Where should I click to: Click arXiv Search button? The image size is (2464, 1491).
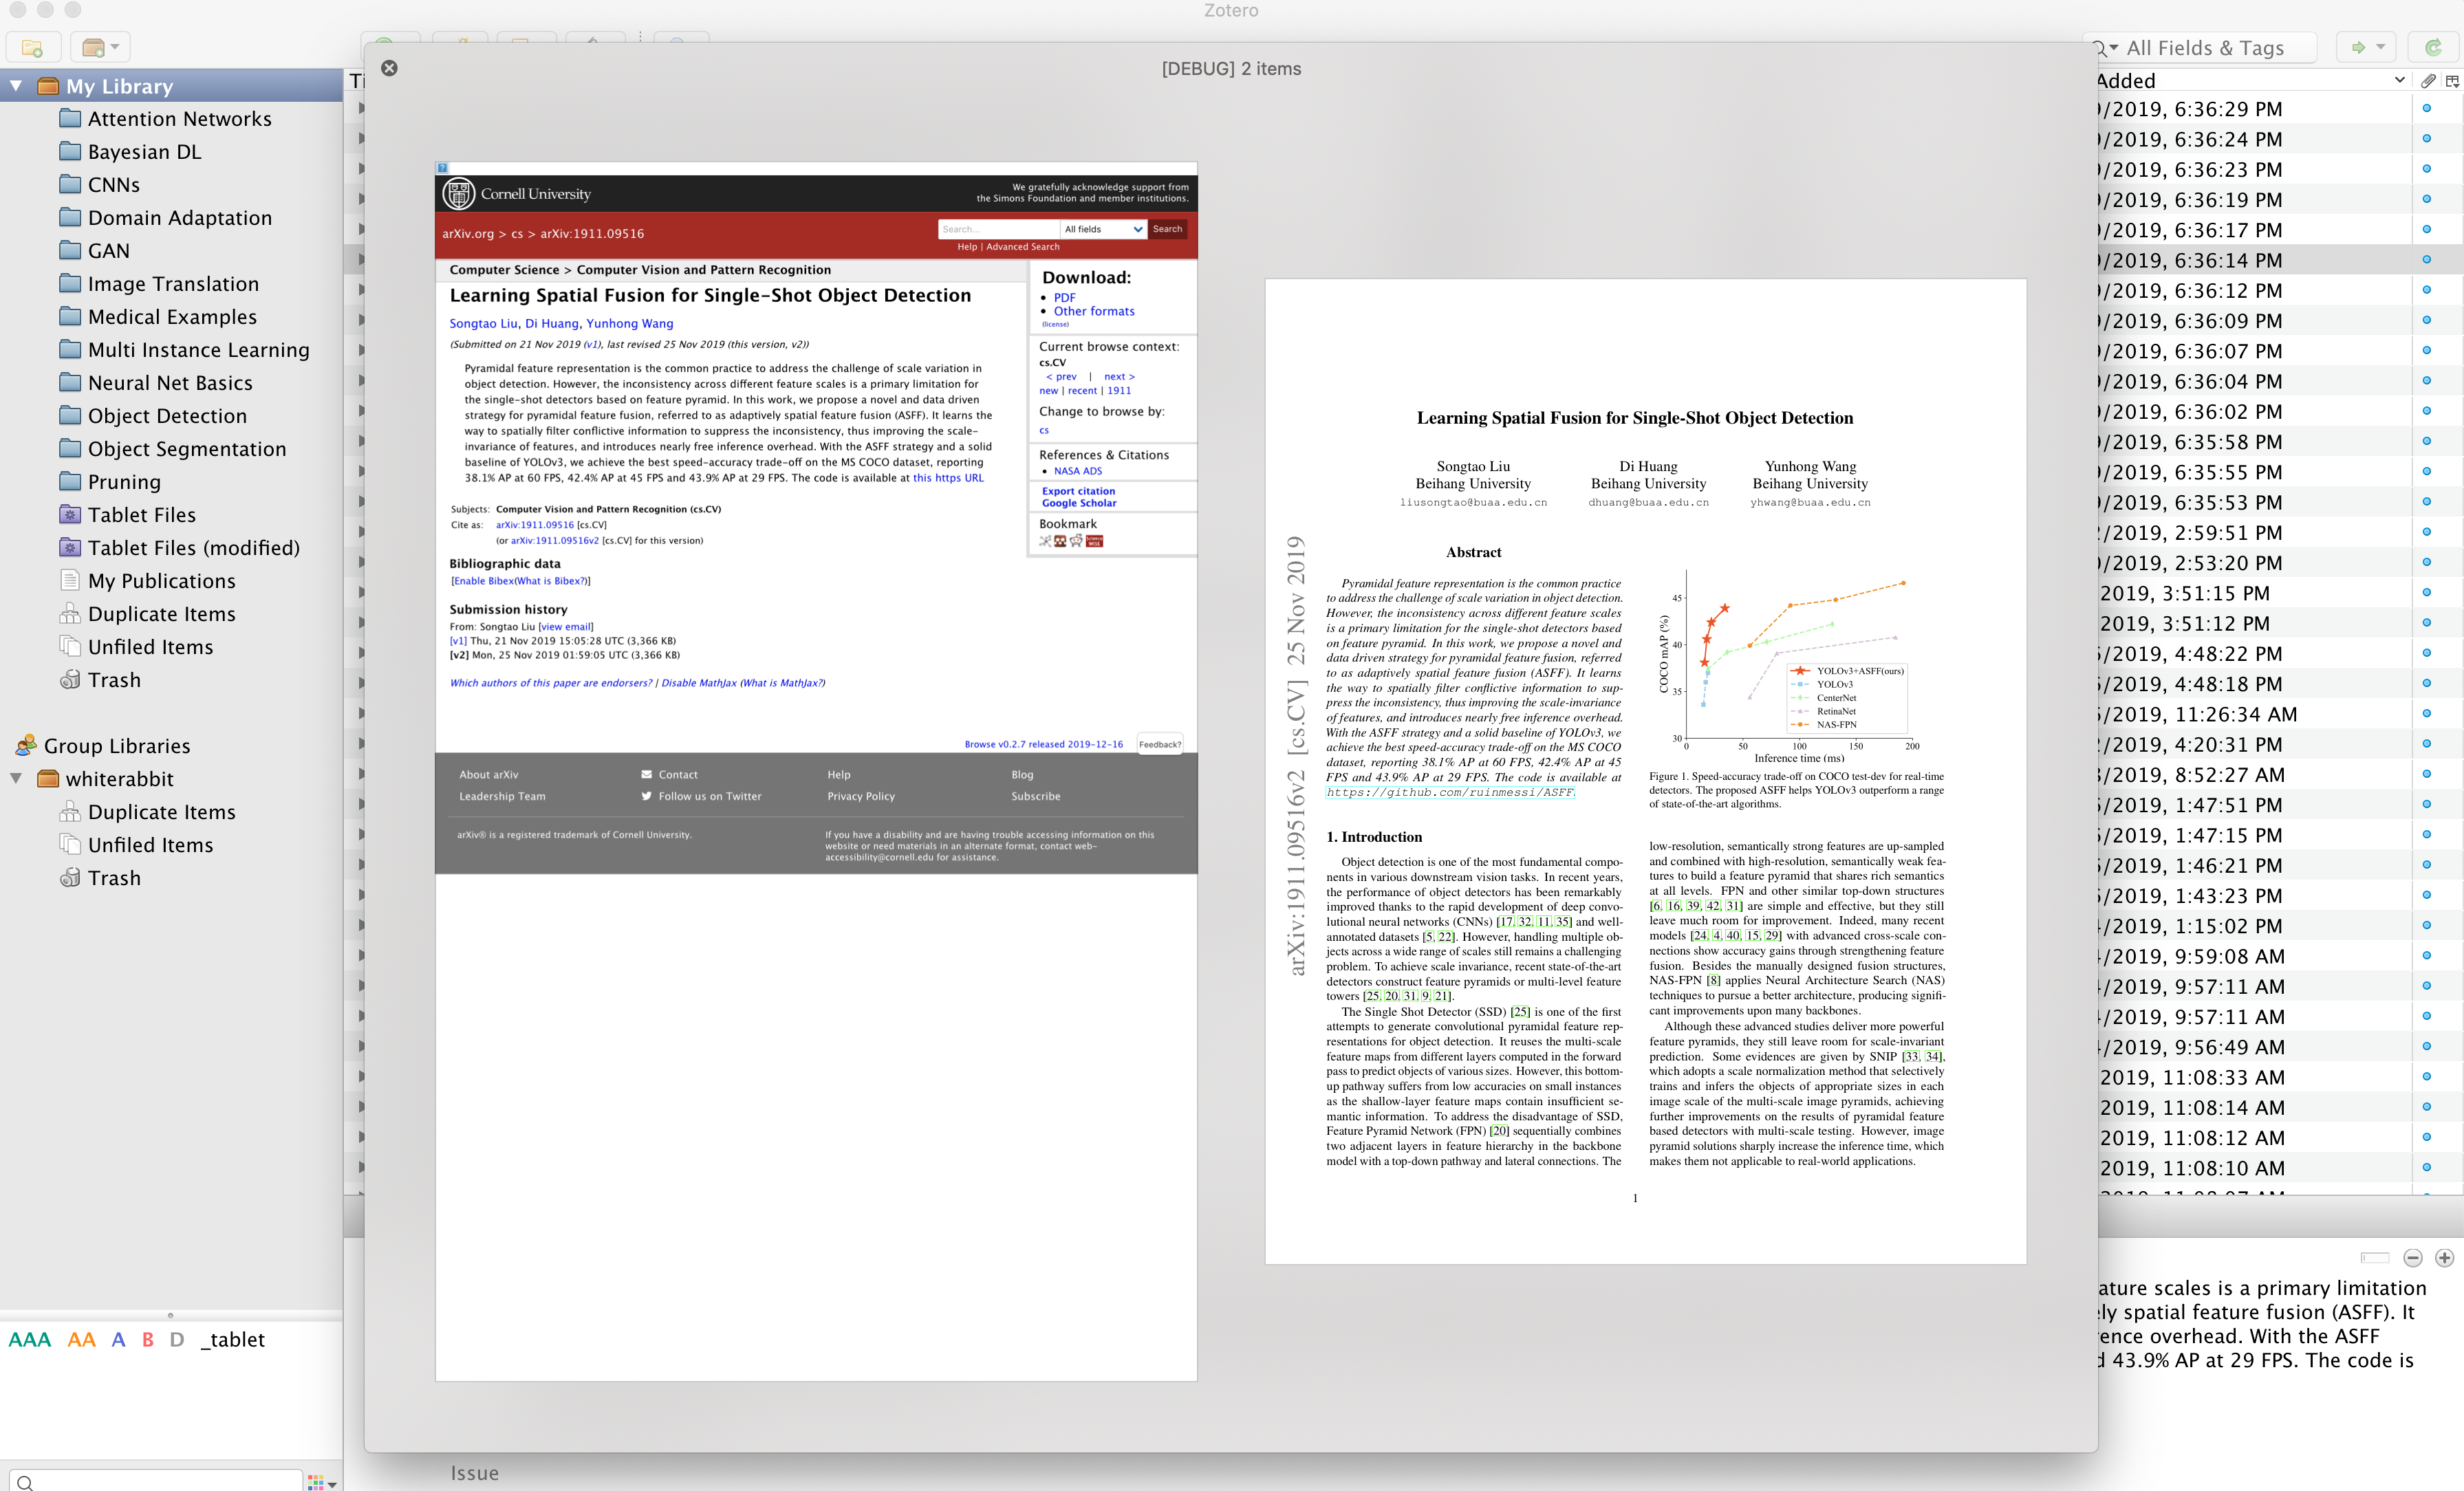pos(1167,229)
